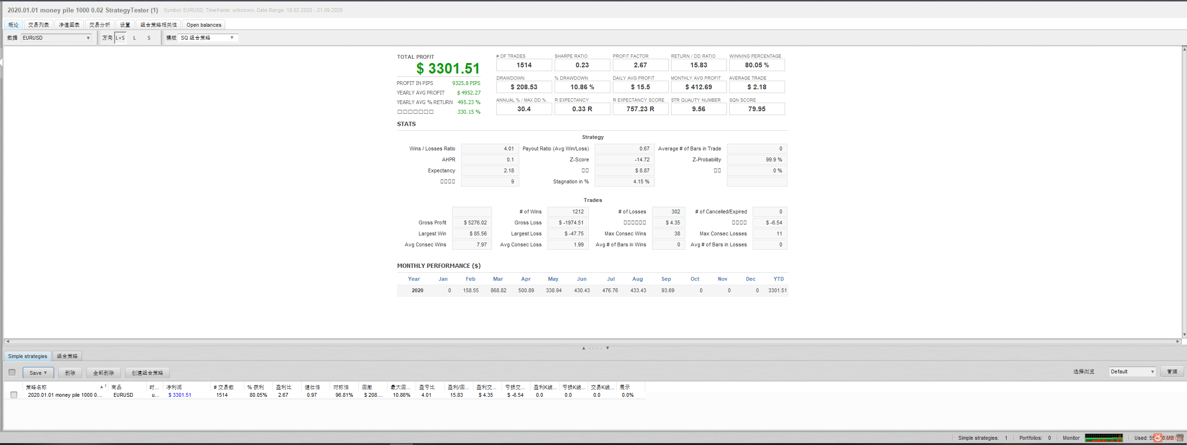Screen dimensions: 1187x445
Task: Click the Z-Score value -14.72
Action: pyautogui.click(x=624, y=159)
